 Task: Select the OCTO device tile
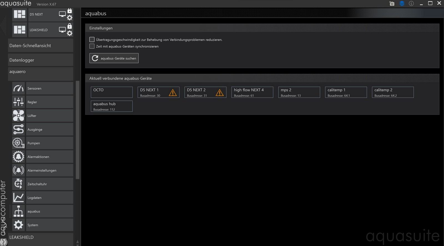tap(112, 92)
